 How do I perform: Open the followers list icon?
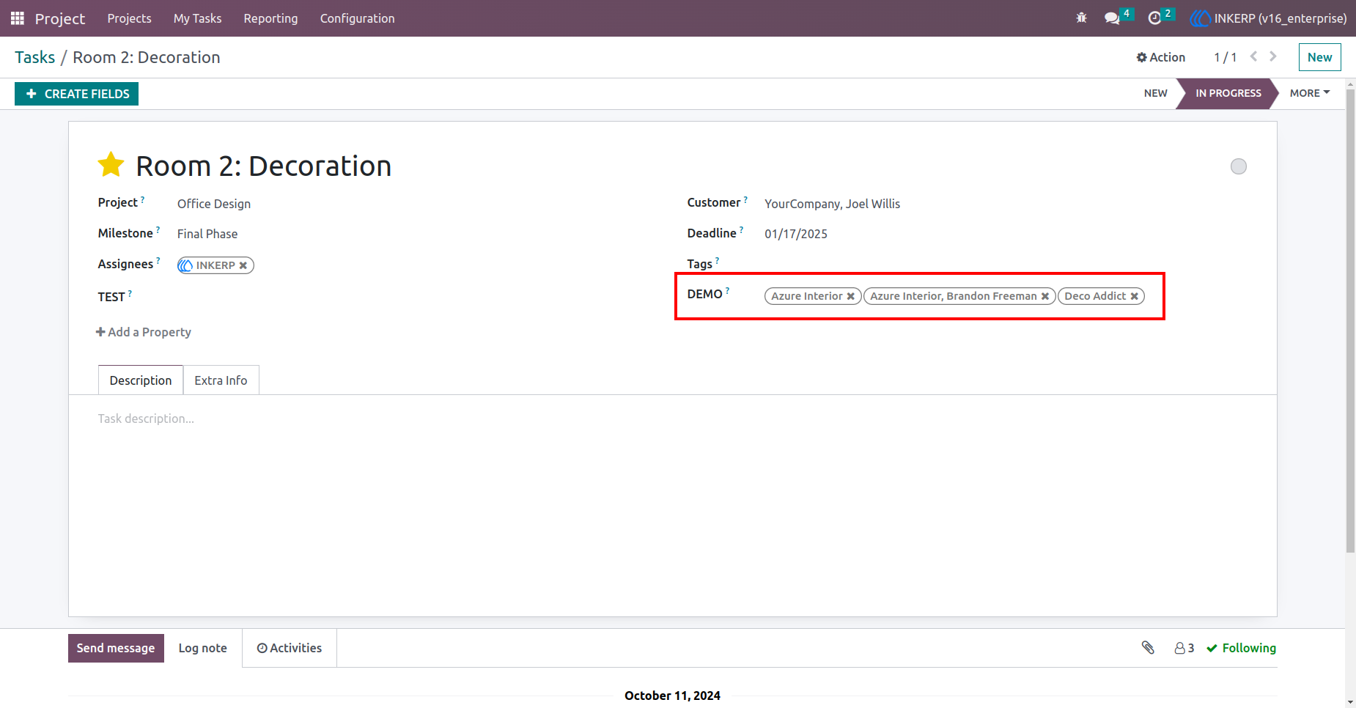click(1184, 648)
